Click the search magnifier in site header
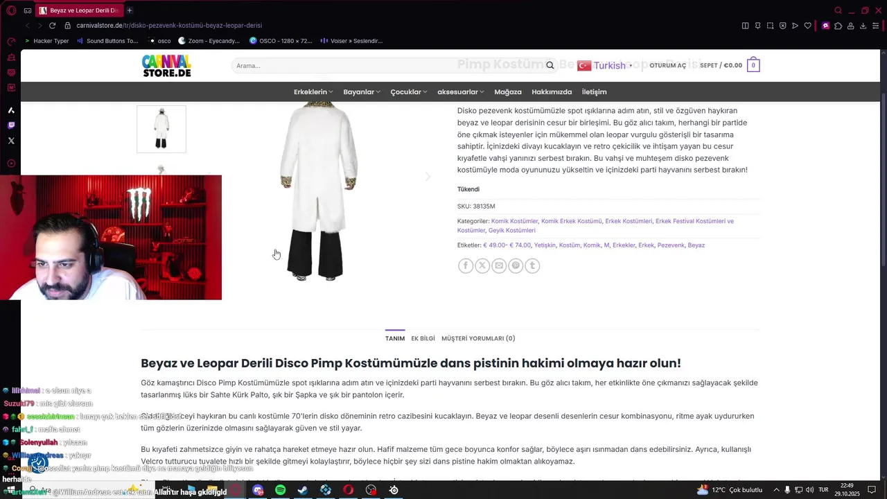The width and height of the screenshot is (887, 499). click(550, 65)
